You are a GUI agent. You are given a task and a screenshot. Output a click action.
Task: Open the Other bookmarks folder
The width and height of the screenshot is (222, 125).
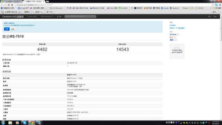click(x=217, y=8)
